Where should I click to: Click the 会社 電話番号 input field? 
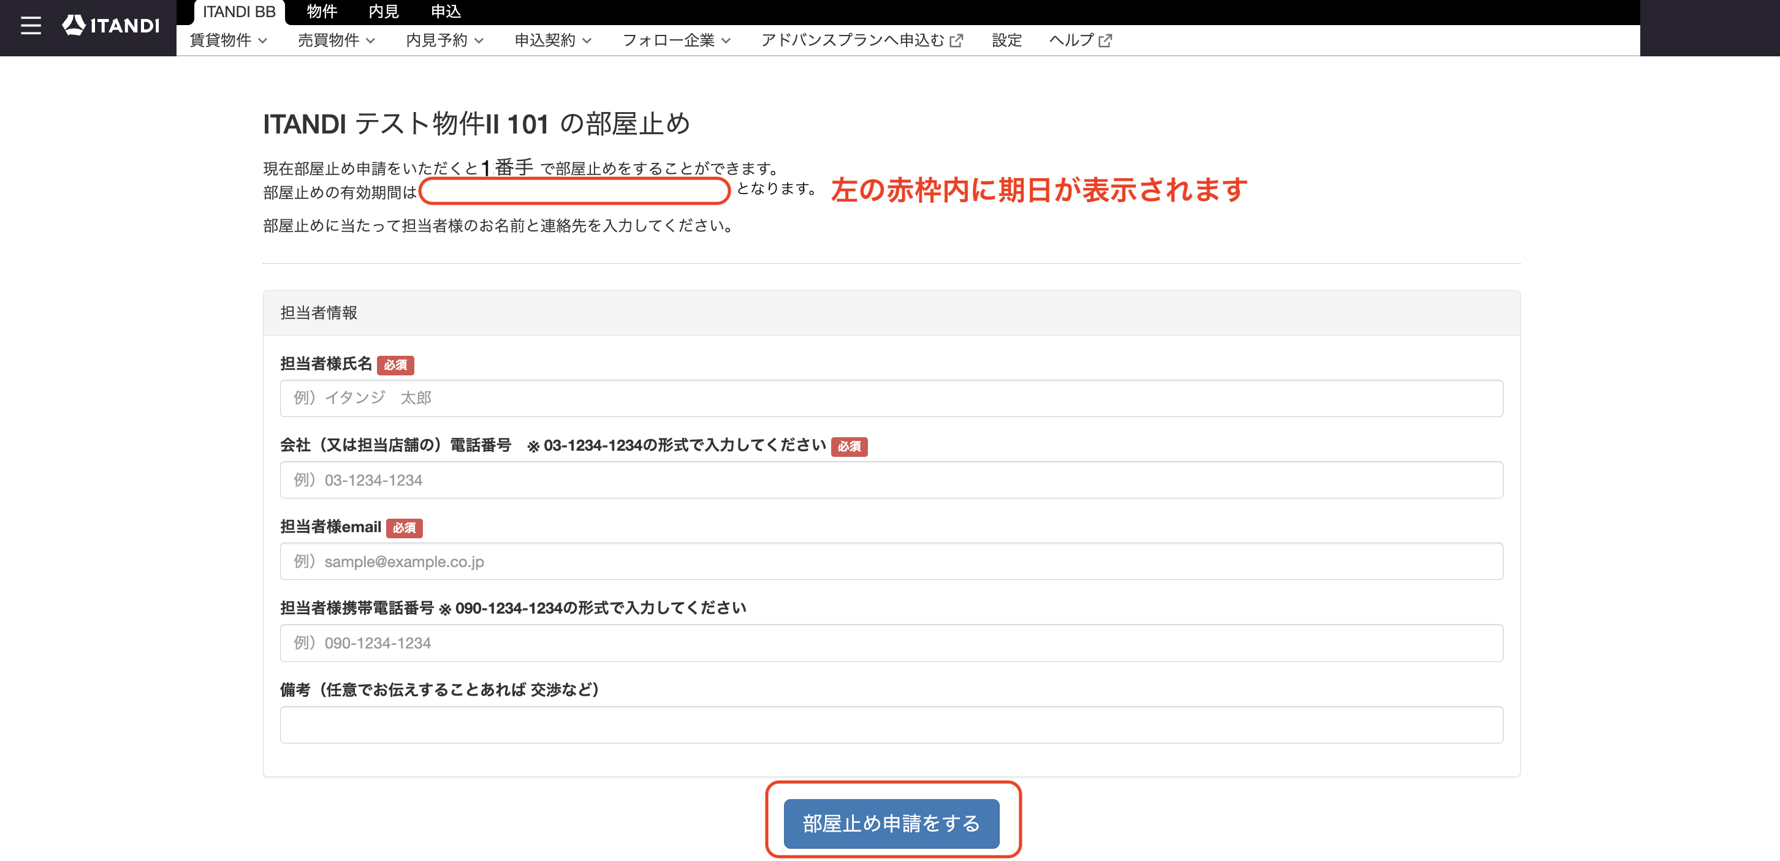pyautogui.click(x=891, y=480)
